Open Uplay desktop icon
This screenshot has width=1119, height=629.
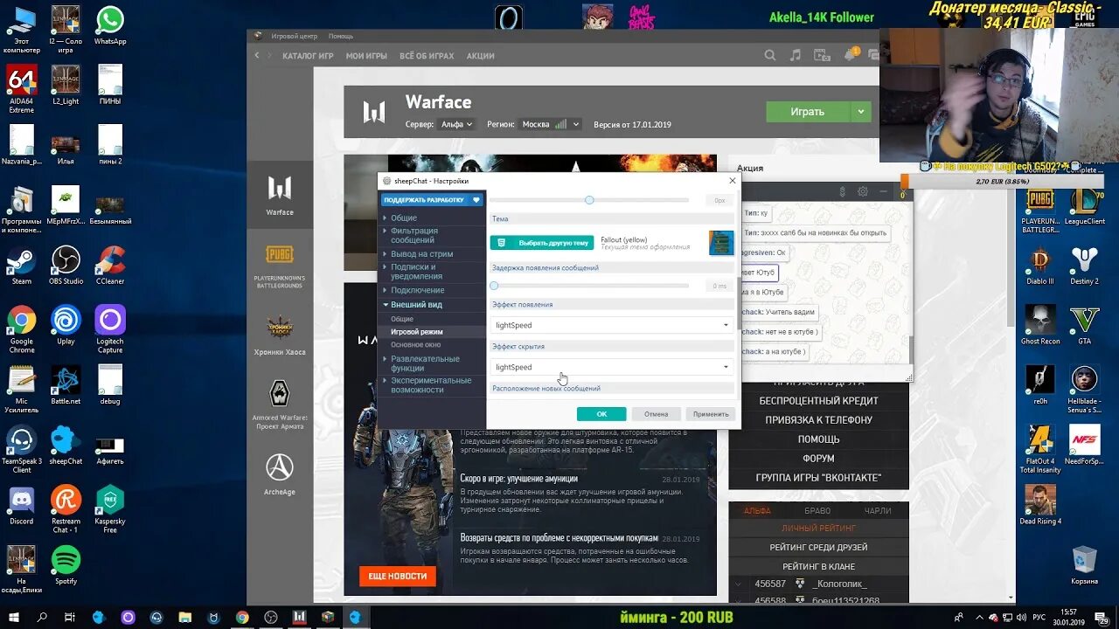coord(66,325)
